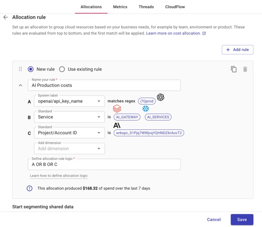Image resolution: width=262 pixels, height=227 pixels.
Task: Expand the Add dimension dropdown
Action: click(69, 149)
